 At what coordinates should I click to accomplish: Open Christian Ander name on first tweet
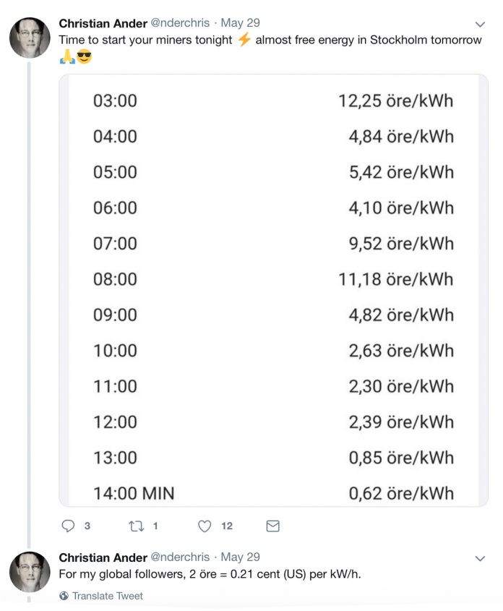103,24
